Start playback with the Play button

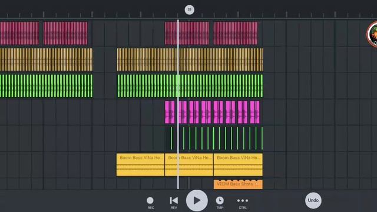click(x=197, y=200)
